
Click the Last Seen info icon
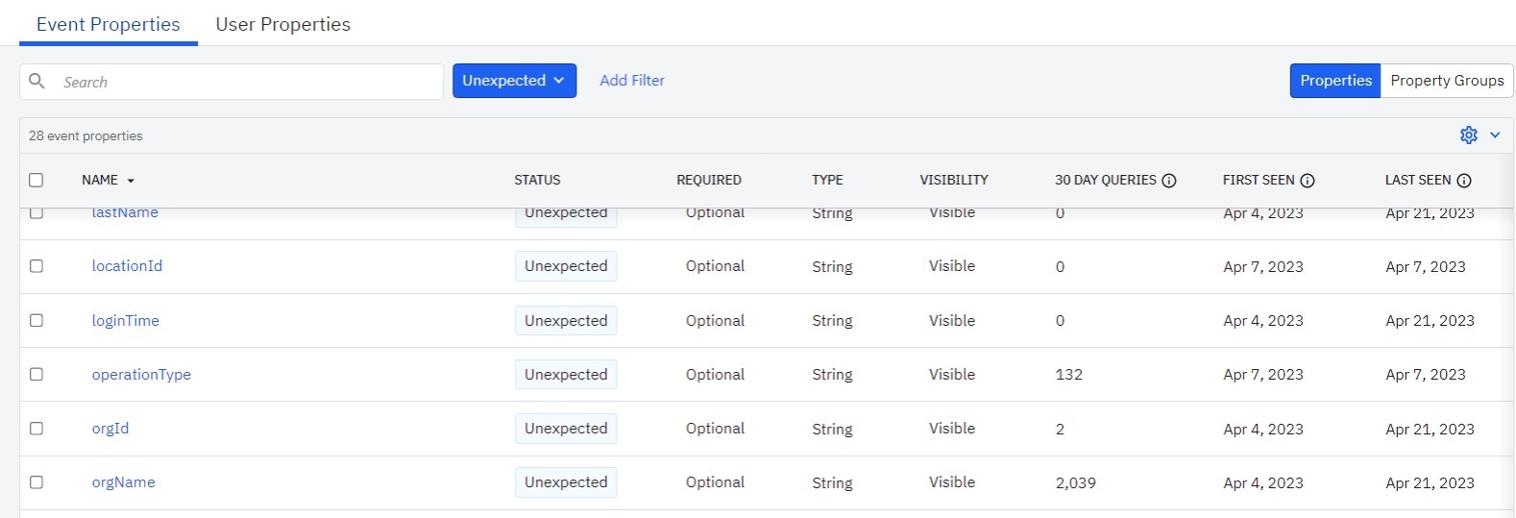pyautogui.click(x=1464, y=181)
